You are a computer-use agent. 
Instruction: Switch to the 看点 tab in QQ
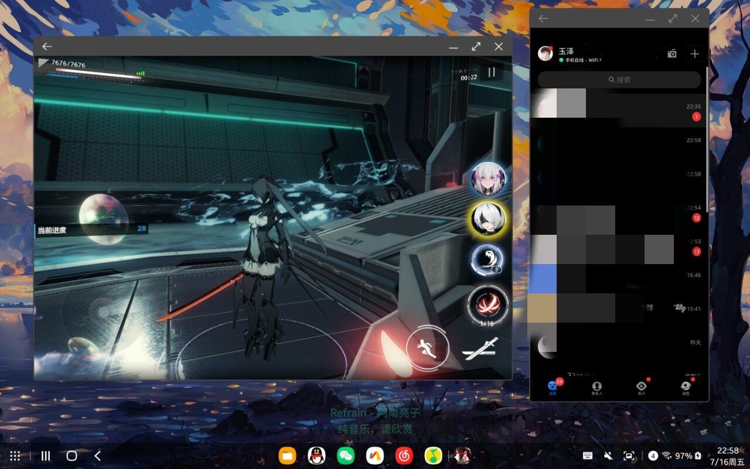point(642,388)
